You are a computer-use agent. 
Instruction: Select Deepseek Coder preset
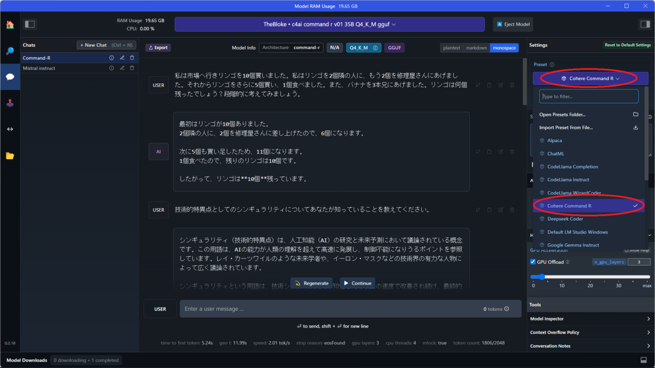[589, 219]
